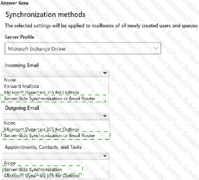Choose None under Incoming Email

point(10,80)
